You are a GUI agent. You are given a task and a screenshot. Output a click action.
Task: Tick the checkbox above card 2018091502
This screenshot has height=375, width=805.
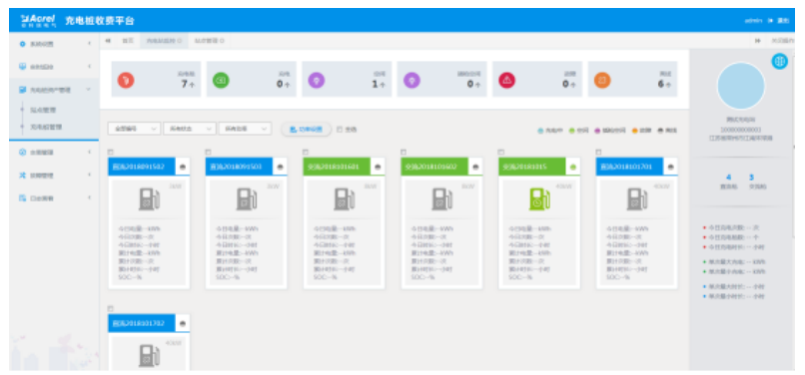click(111, 153)
